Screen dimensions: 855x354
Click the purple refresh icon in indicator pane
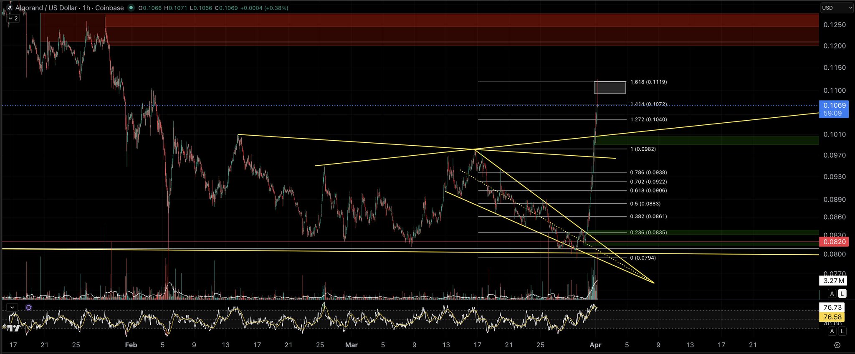[28, 308]
